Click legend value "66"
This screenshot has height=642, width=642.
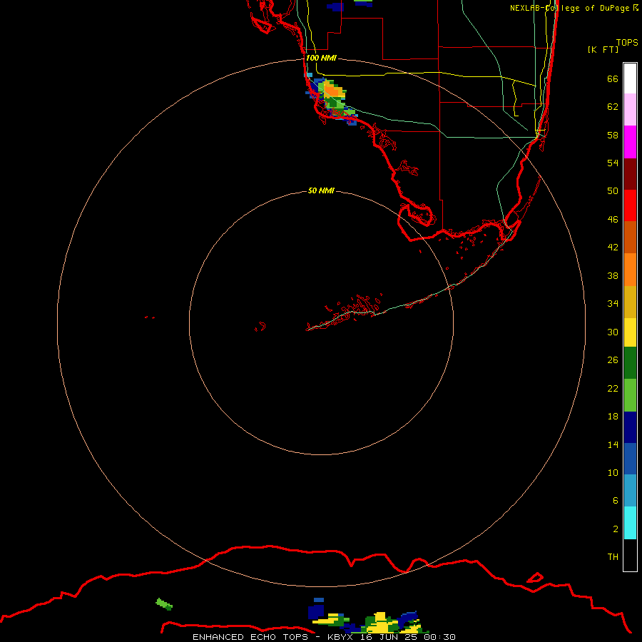click(613, 79)
